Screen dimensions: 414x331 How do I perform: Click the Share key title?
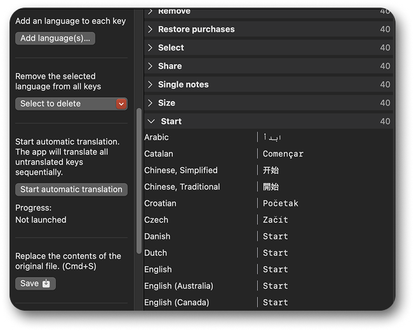coord(170,66)
